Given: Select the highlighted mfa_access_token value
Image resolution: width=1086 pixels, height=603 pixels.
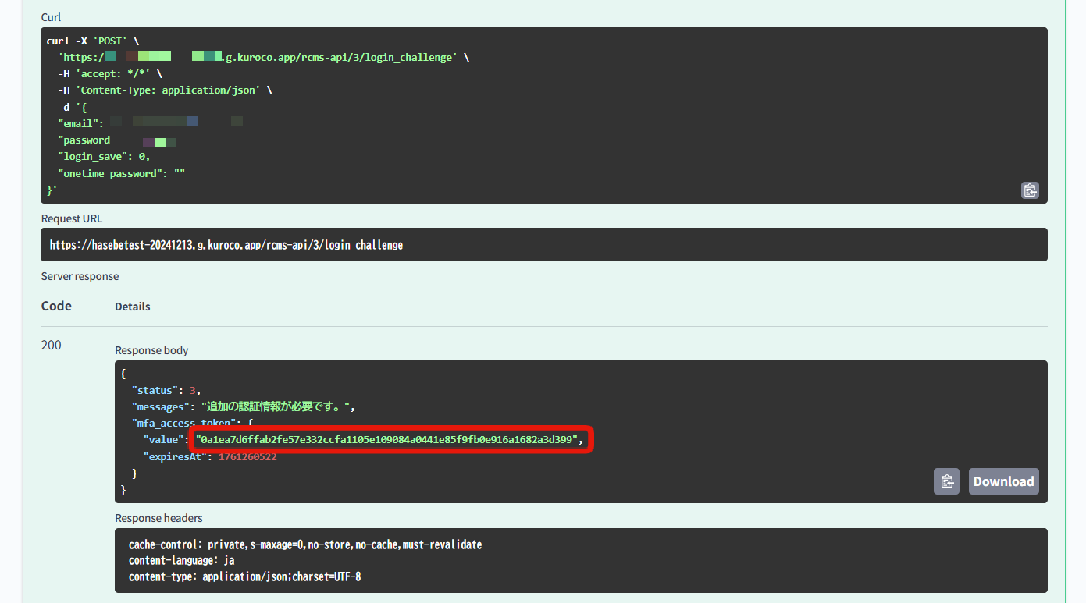Looking at the screenshot, I should [390, 439].
